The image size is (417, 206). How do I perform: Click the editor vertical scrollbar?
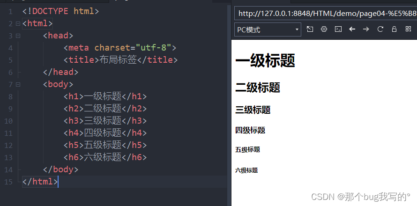point(229,105)
